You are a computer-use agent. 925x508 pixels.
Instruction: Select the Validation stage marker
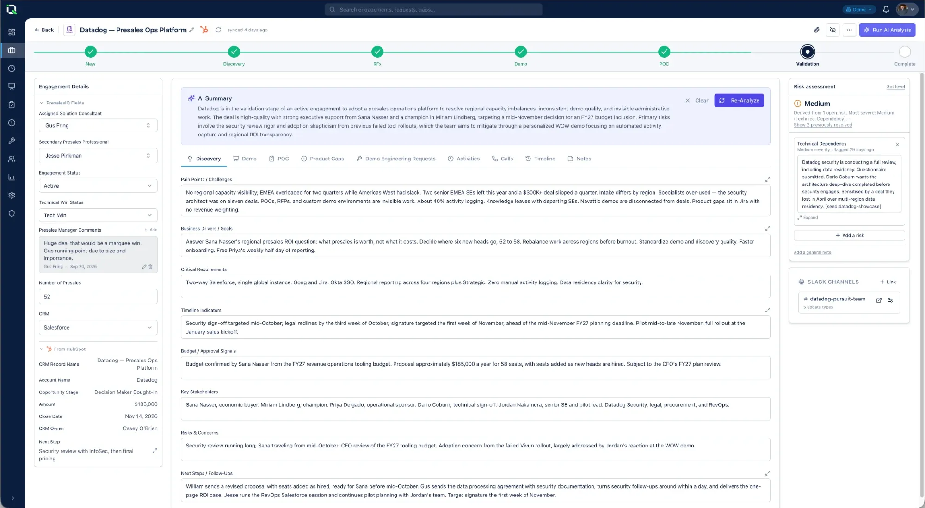[x=808, y=52]
